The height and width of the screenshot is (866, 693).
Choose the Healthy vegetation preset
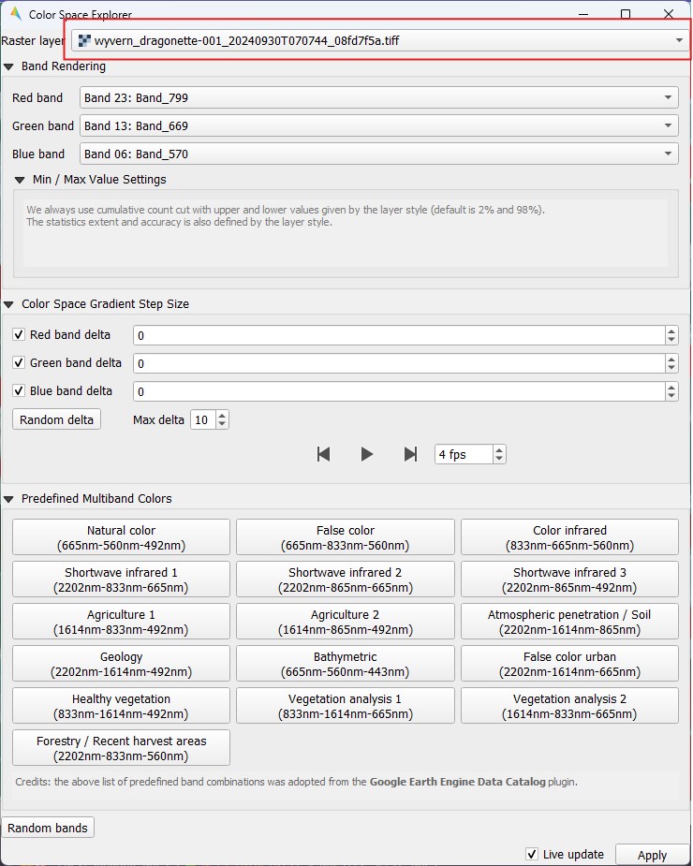point(121,706)
